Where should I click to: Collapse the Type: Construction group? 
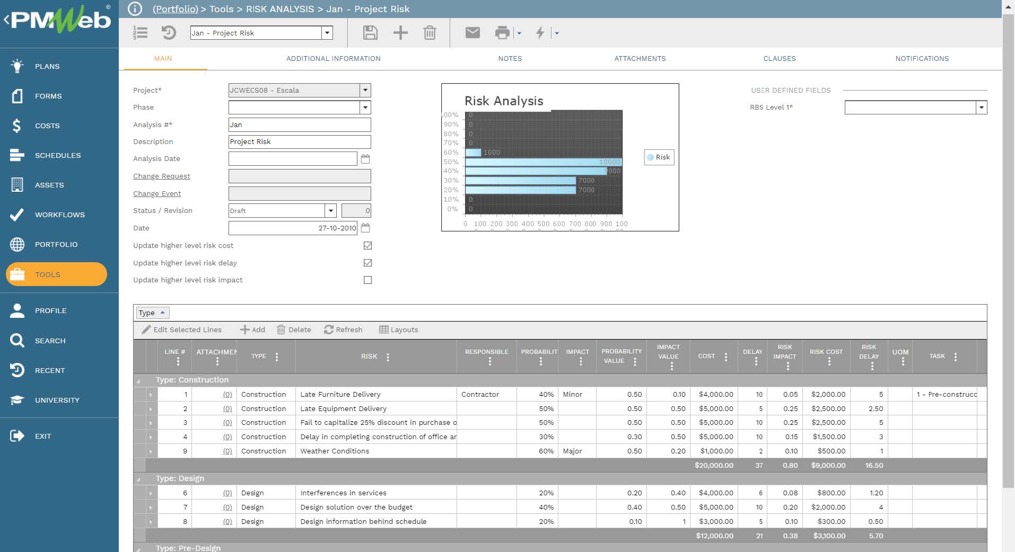(139, 380)
